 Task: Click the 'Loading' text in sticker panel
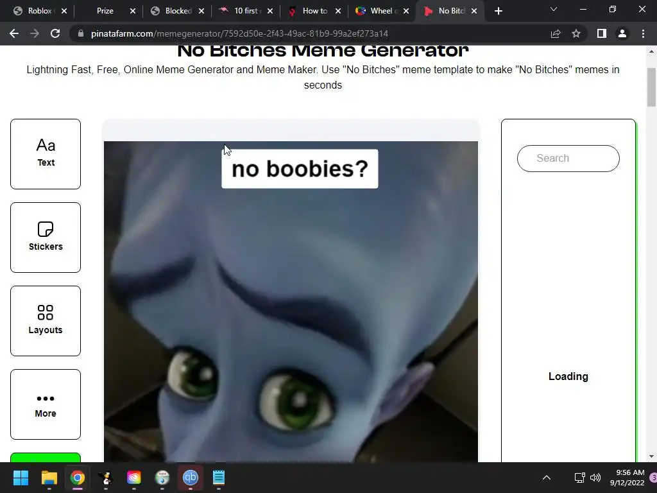[x=568, y=376]
